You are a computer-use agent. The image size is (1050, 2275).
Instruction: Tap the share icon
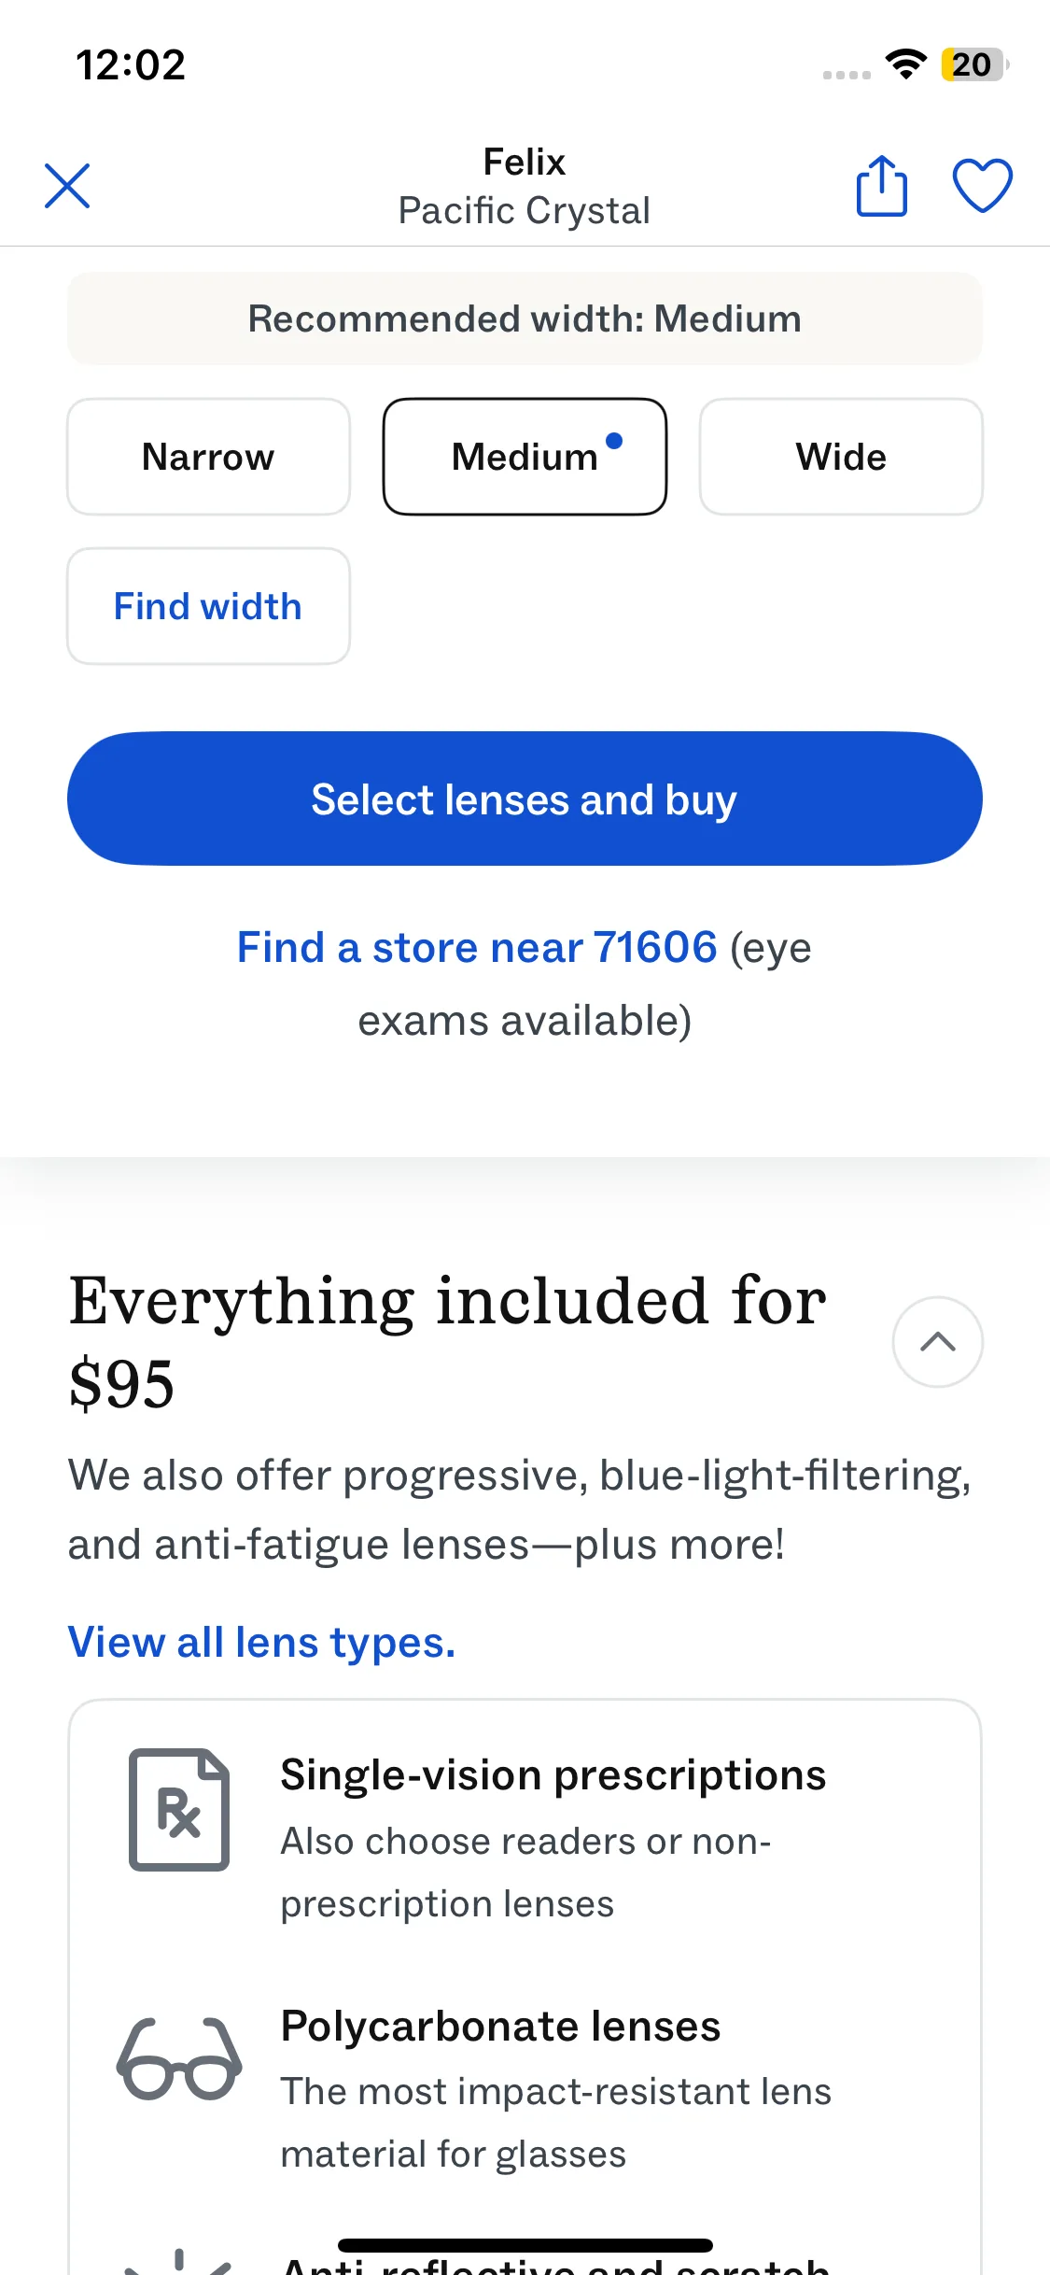[x=881, y=186]
